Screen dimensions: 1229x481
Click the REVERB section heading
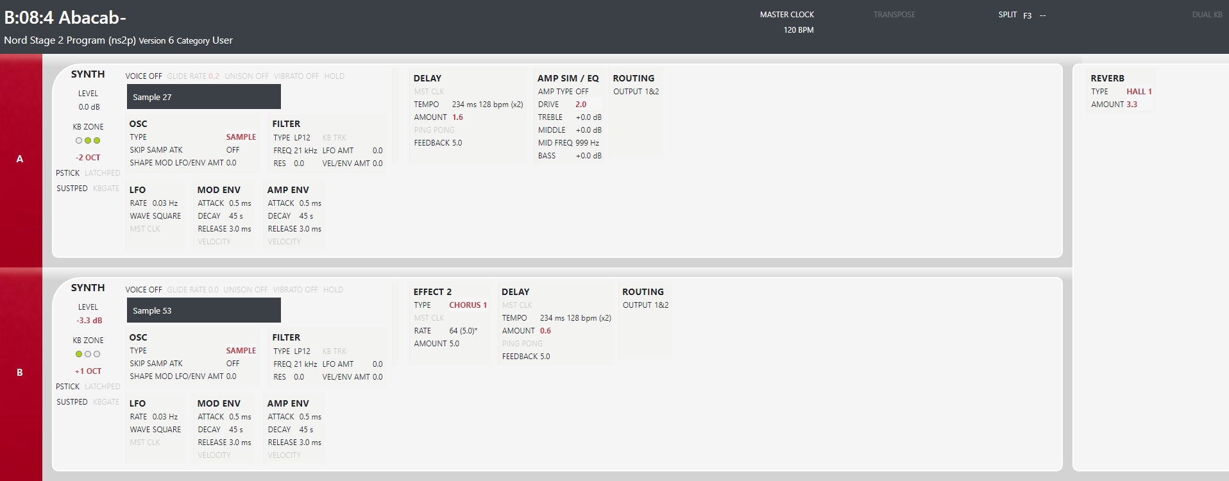(x=1107, y=78)
